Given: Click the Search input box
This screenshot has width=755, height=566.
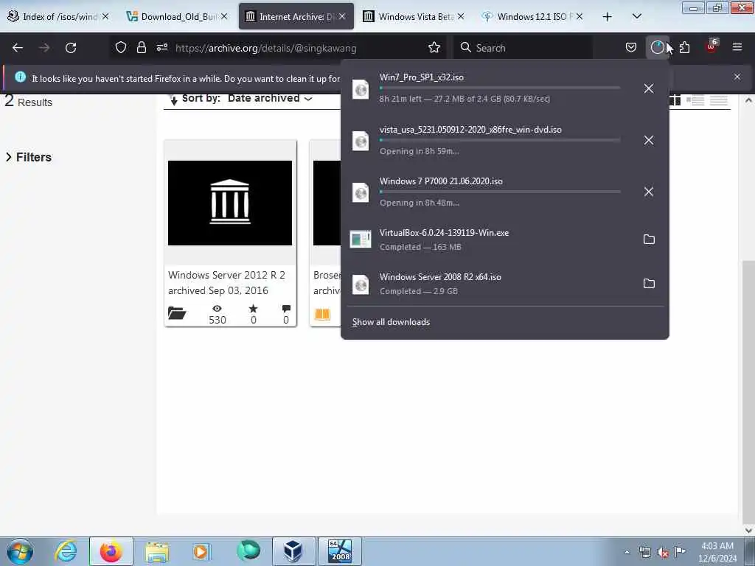Looking at the screenshot, I should pyautogui.click(x=523, y=48).
